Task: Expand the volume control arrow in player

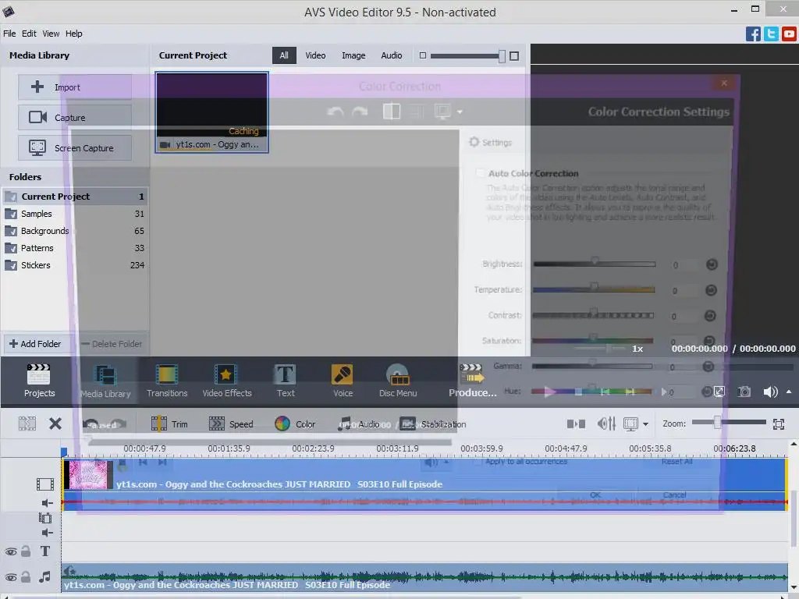Action: 789,392
